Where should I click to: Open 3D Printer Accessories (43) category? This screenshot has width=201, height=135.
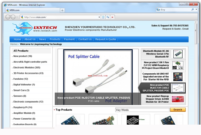[28, 73]
